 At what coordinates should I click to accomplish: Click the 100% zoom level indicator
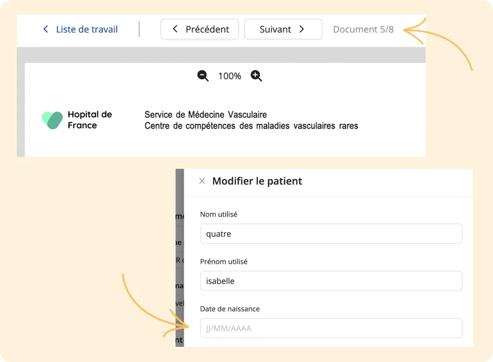point(229,76)
